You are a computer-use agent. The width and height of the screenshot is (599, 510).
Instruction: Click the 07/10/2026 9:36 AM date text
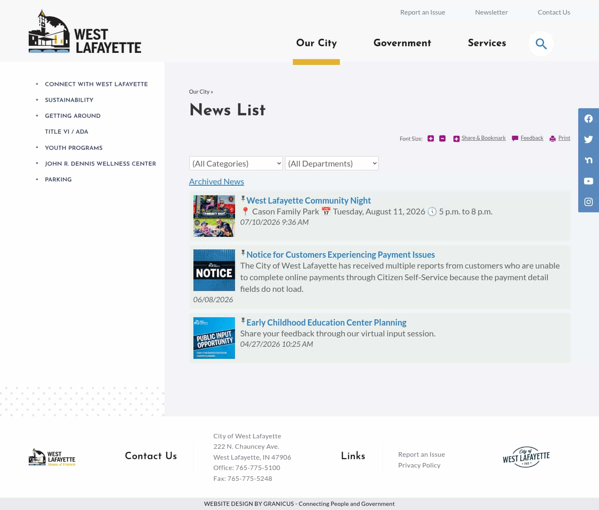pyautogui.click(x=275, y=222)
